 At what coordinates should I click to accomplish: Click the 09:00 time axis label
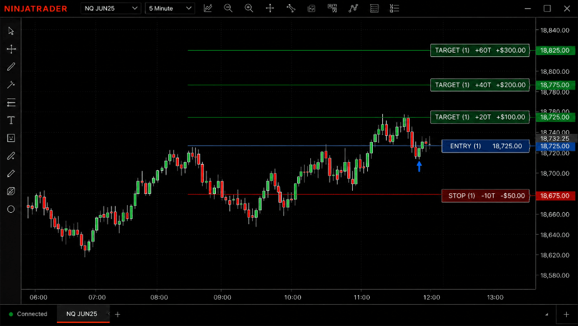click(222, 297)
